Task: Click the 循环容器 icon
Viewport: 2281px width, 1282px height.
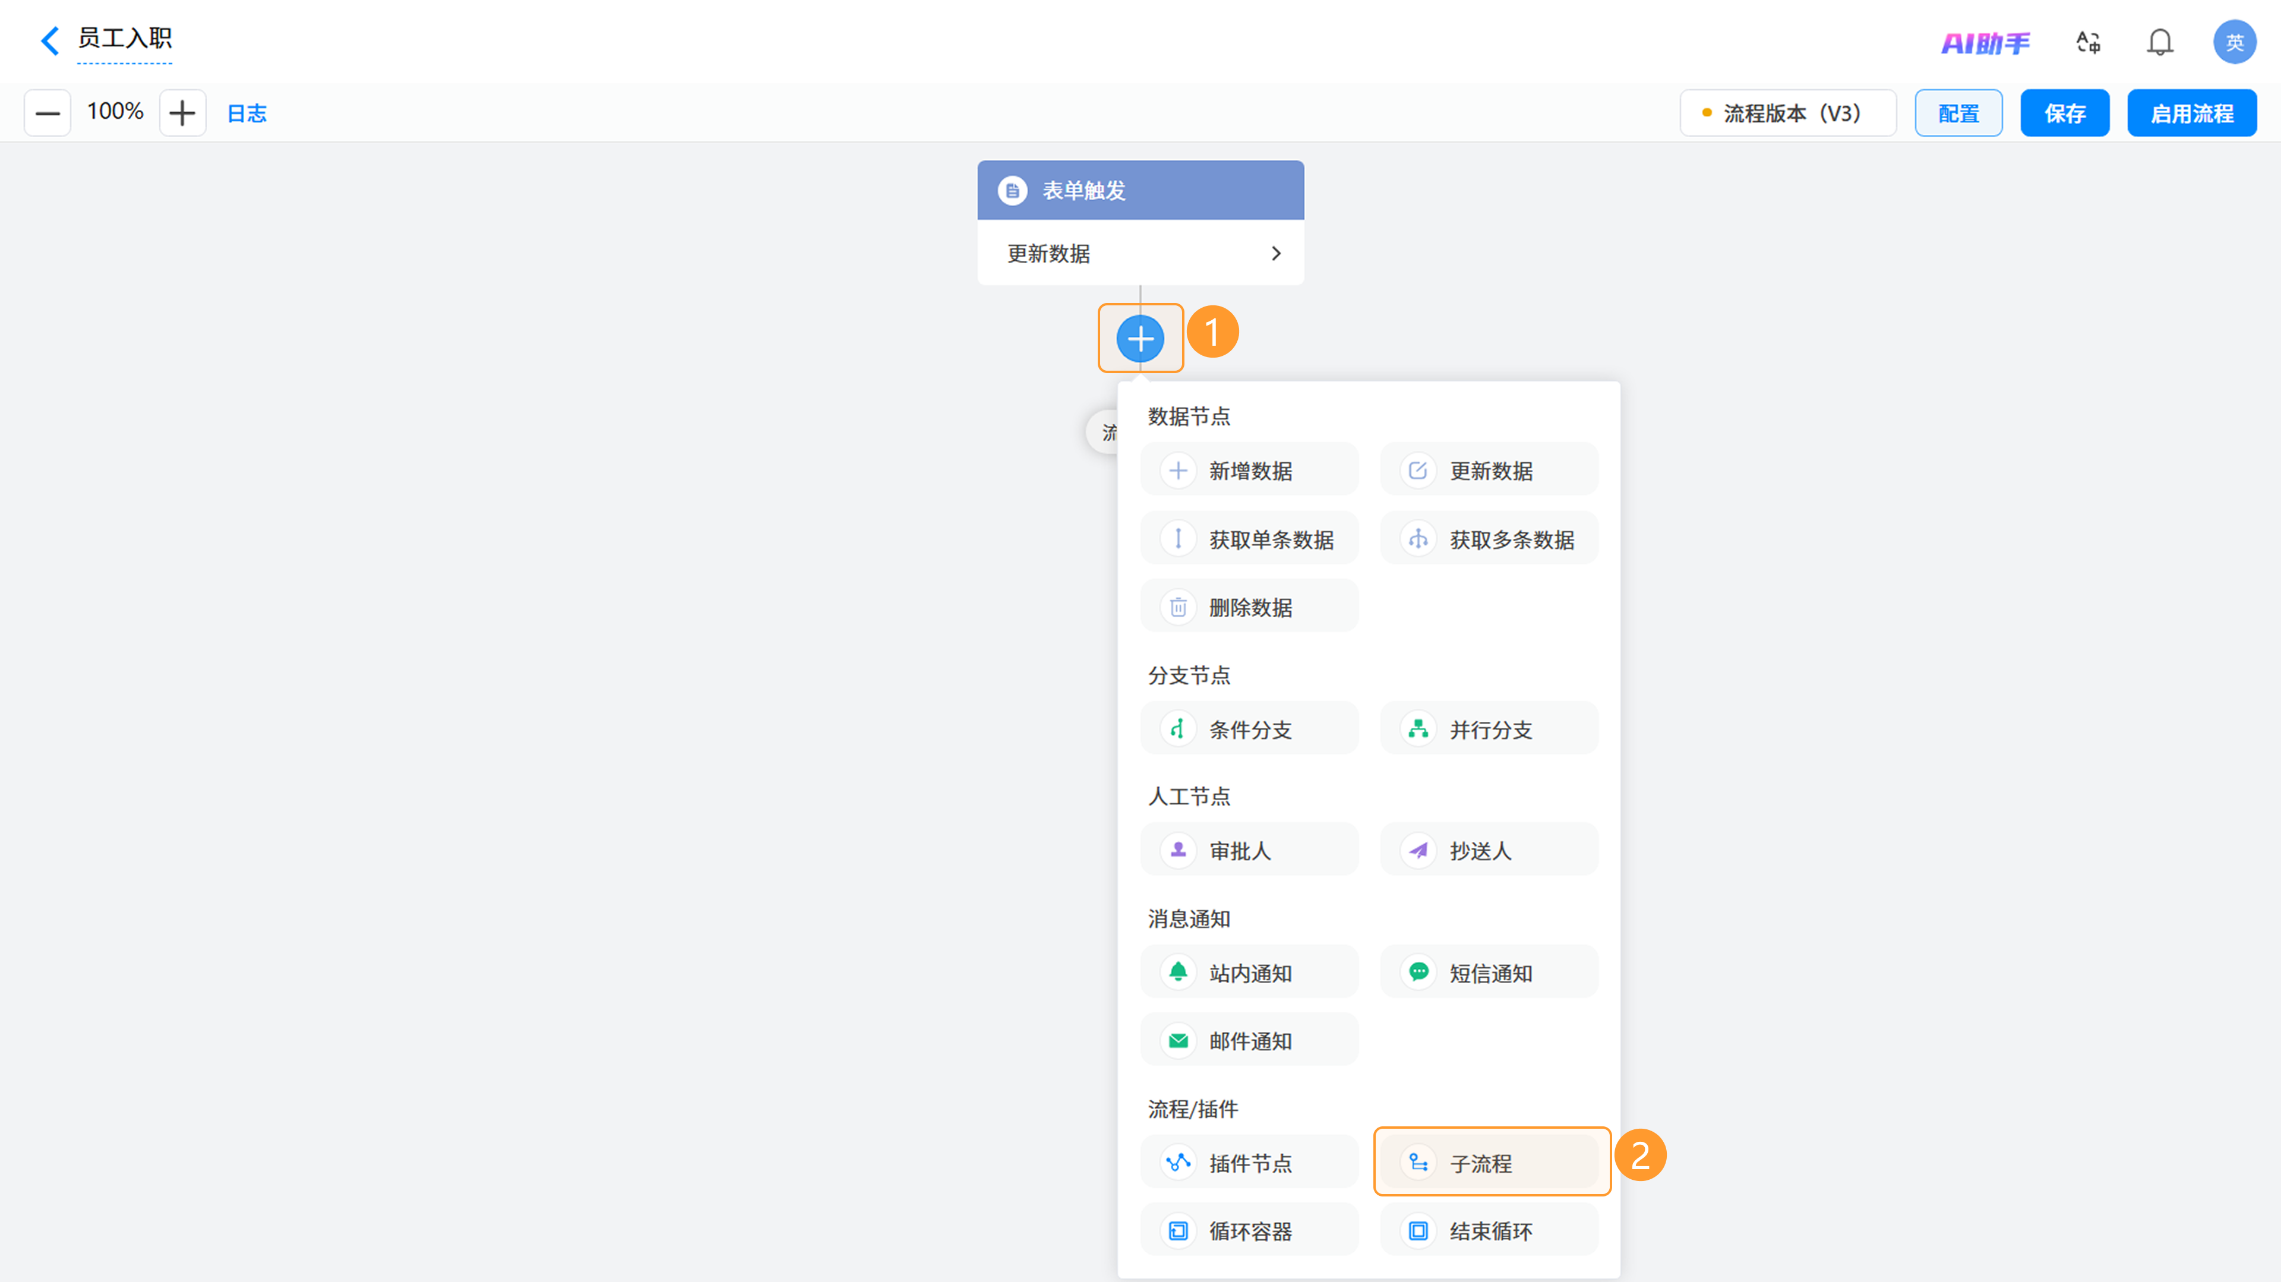Action: pos(1178,1231)
